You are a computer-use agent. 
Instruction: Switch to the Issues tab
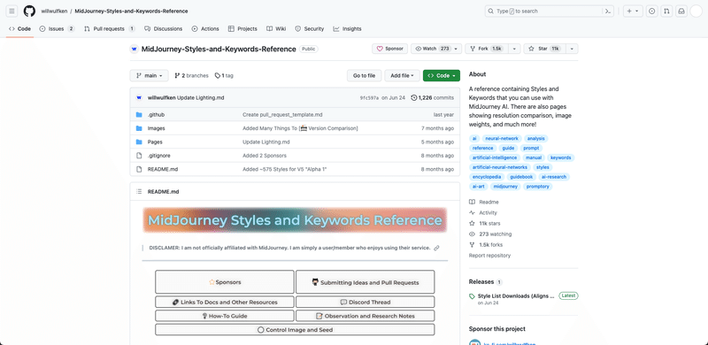click(x=57, y=28)
